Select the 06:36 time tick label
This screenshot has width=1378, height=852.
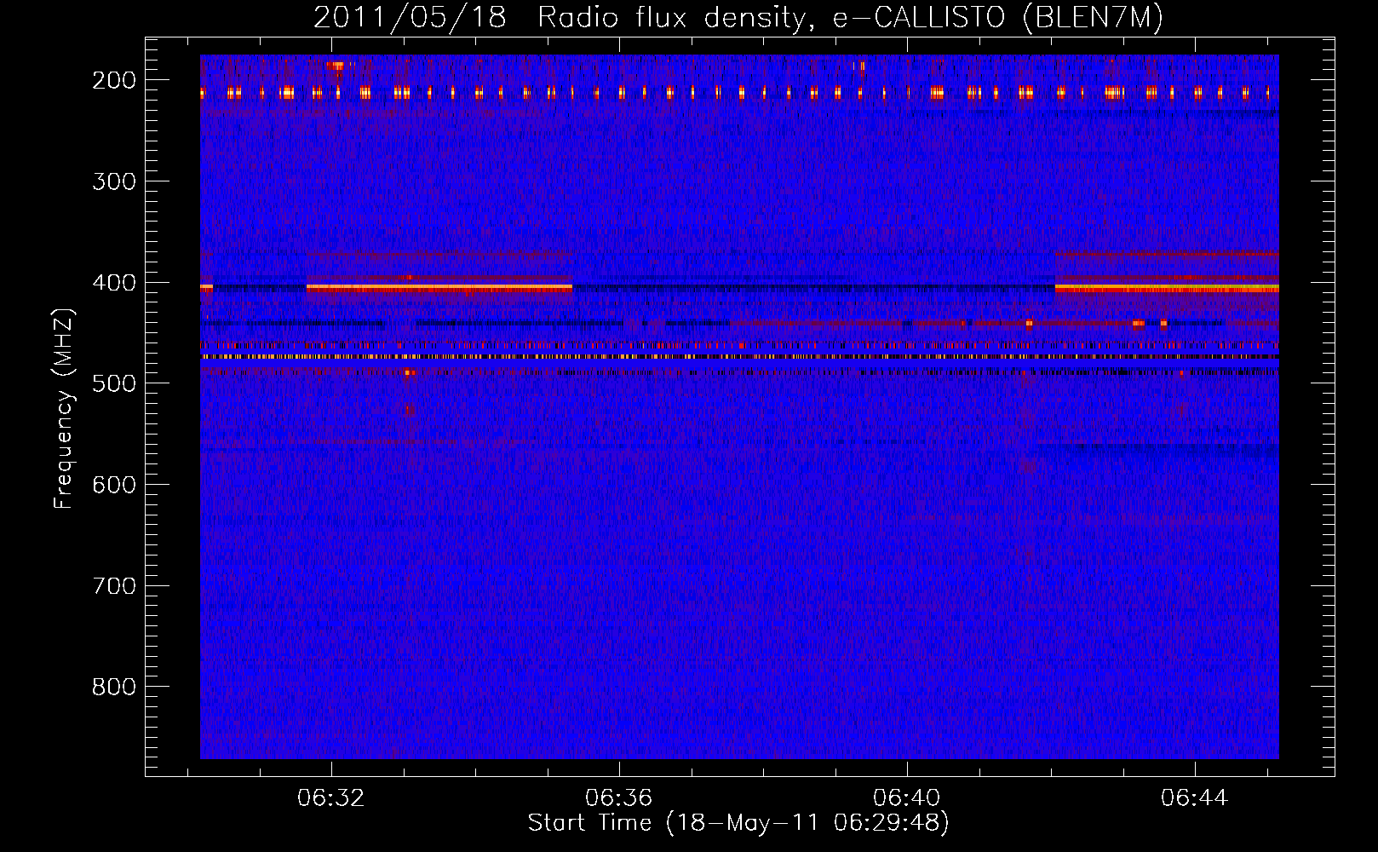tap(618, 797)
